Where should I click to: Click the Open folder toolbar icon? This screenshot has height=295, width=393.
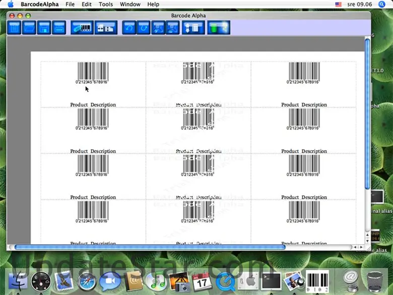(29, 27)
